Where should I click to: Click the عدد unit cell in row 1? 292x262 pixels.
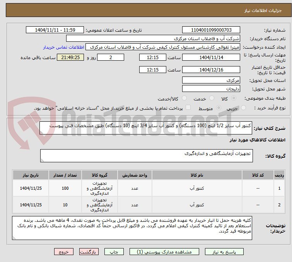(x=135, y=188)
